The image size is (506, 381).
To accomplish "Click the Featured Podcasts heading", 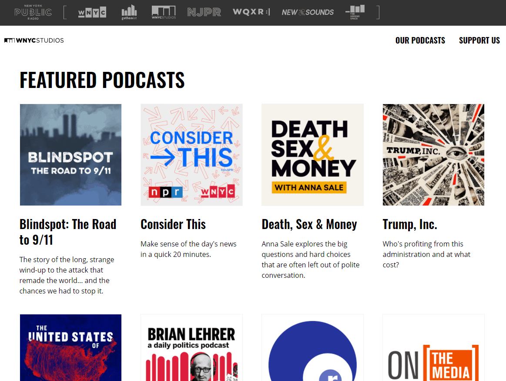I will (x=102, y=80).
